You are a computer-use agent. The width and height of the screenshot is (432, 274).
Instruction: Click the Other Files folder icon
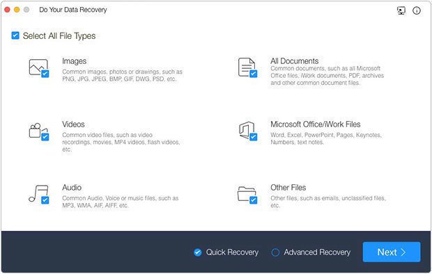coord(247,193)
